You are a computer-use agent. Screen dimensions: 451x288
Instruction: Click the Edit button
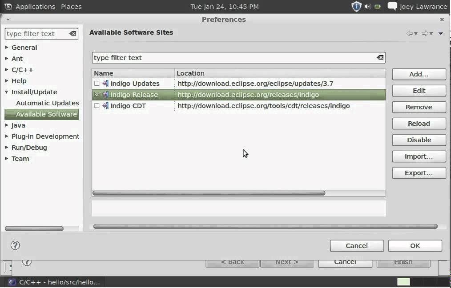(x=419, y=91)
